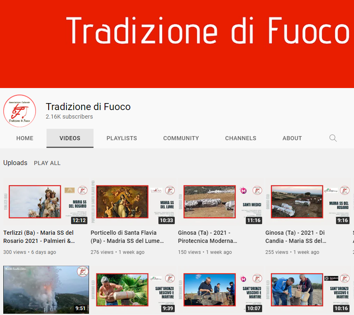This screenshot has width=354, height=315.
Task: Open the ABOUT tab
Action: pos(292,138)
